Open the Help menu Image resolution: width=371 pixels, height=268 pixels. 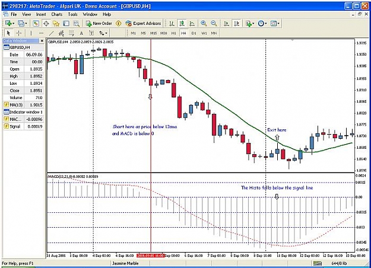107,14
